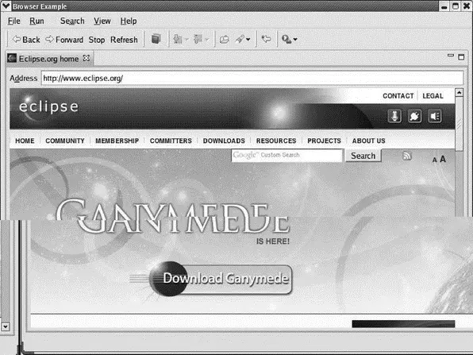
Task: Click the RSS feed icon
Action: click(x=407, y=156)
